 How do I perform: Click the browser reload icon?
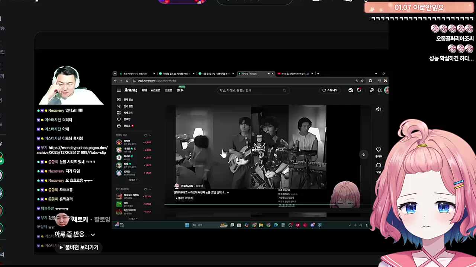pyautogui.click(x=127, y=80)
